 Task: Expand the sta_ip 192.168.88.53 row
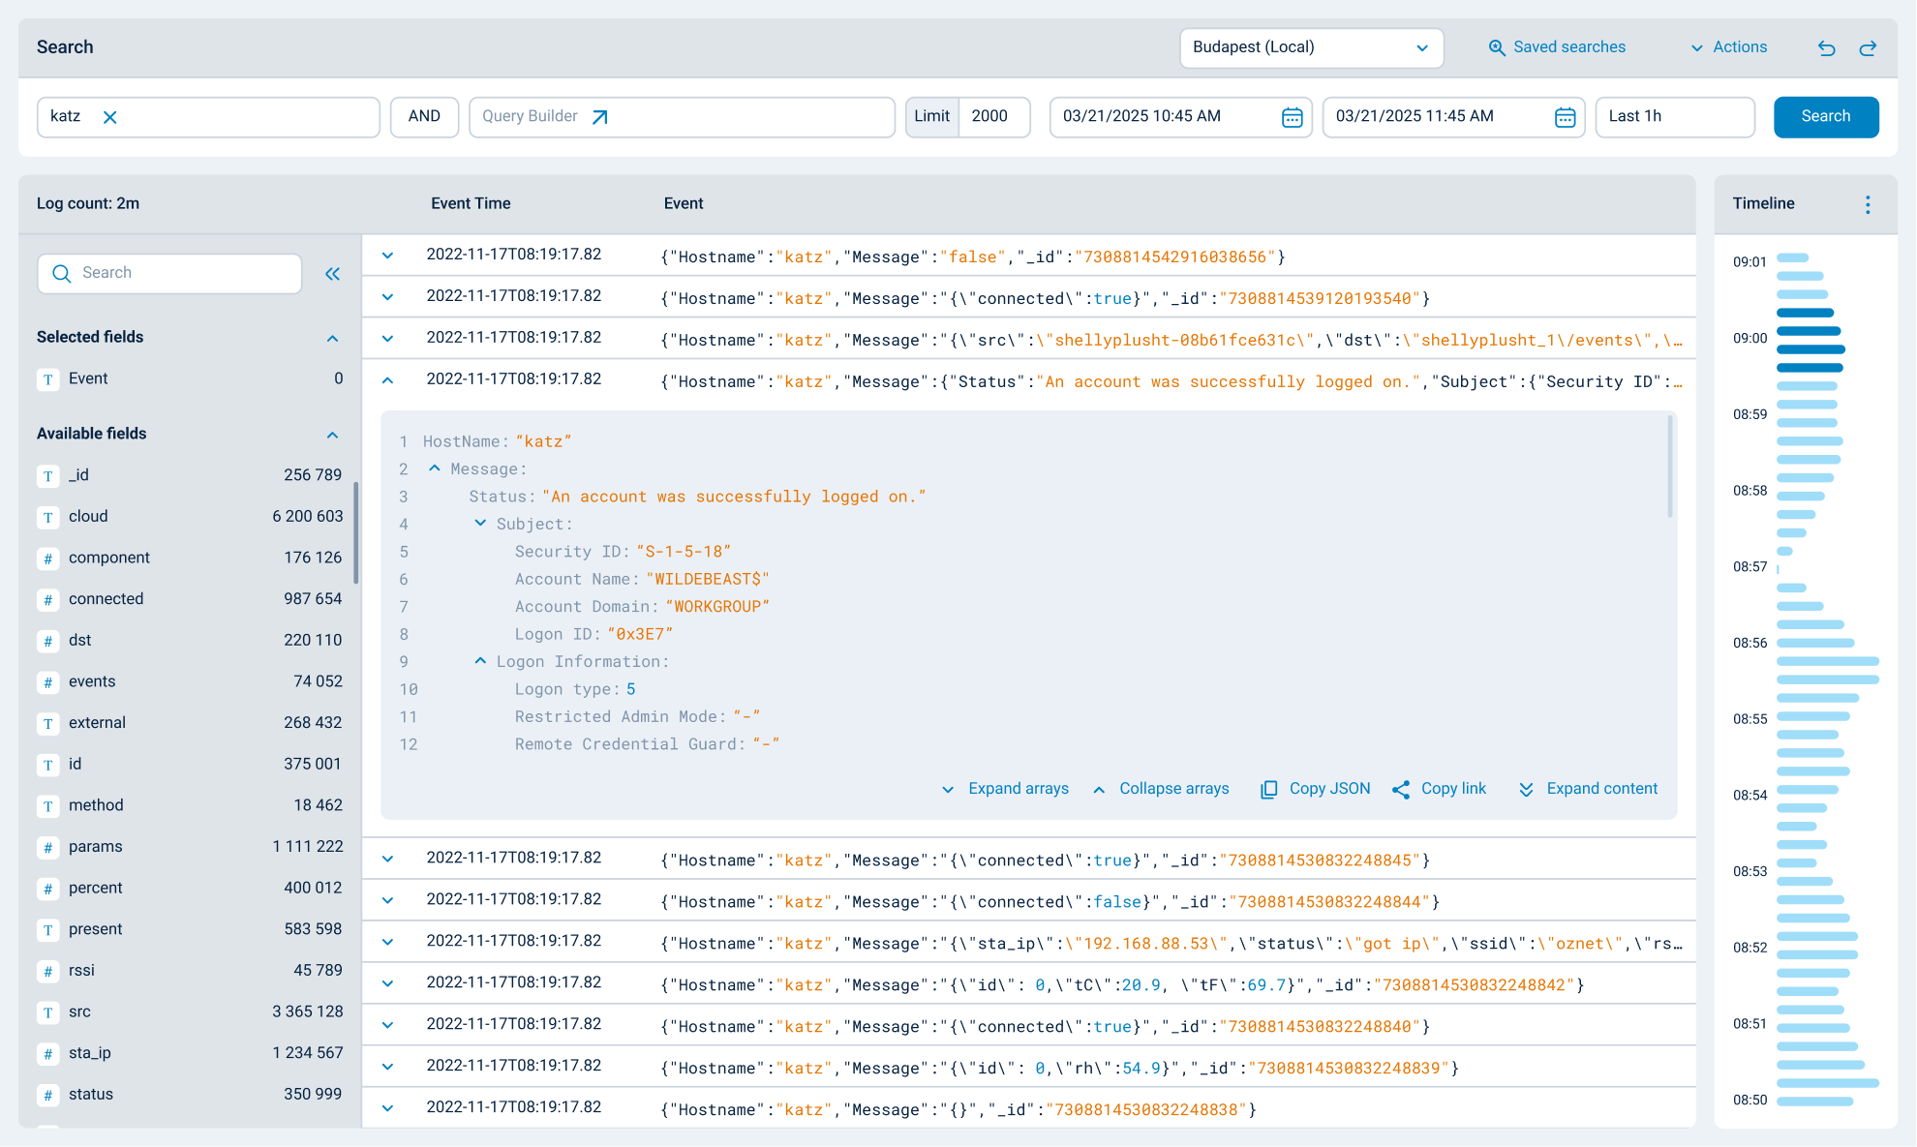[x=387, y=942]
